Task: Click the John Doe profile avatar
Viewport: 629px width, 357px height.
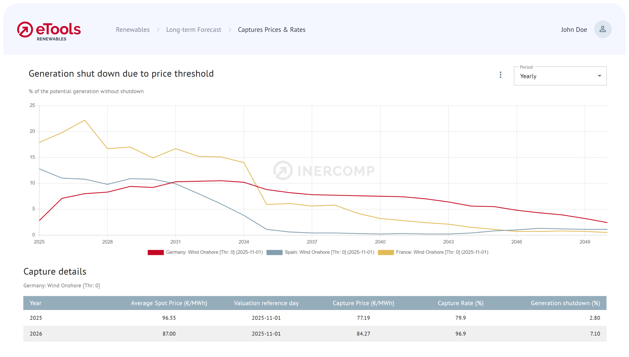Action: [x=603, y=29]
